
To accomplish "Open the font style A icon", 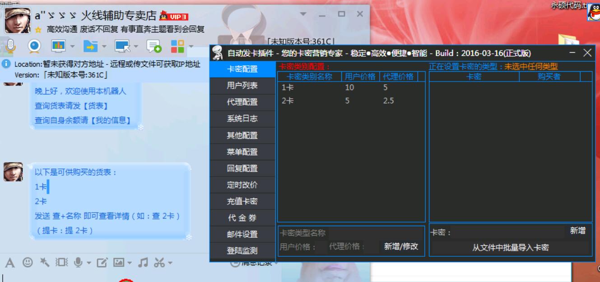I will 10,263.
